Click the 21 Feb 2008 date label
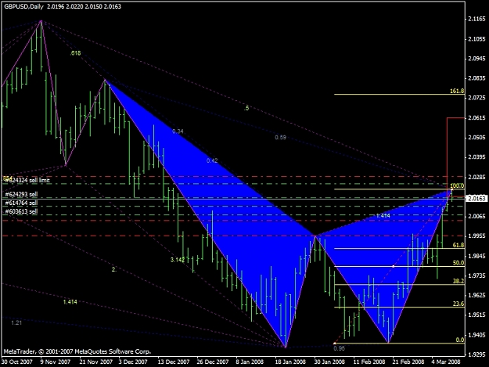Viewport: 489px width, 367px height. coord(408,362)
